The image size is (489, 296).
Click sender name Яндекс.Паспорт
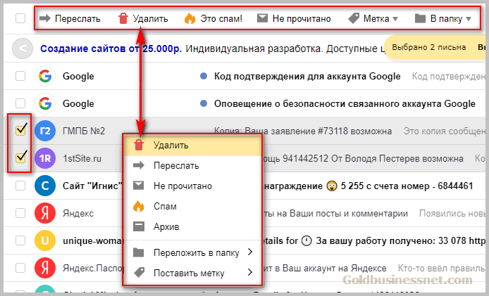(x=93, y=268)
